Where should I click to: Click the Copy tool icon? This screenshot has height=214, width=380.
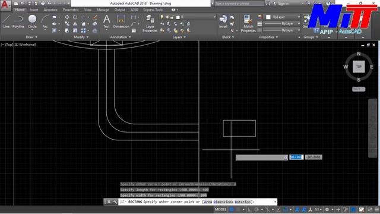click(67, 24)
